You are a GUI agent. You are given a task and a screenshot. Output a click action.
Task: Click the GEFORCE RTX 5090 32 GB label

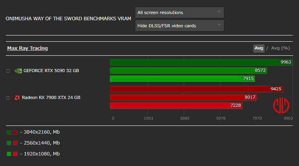pyautogui.click(x=51, y=71)
